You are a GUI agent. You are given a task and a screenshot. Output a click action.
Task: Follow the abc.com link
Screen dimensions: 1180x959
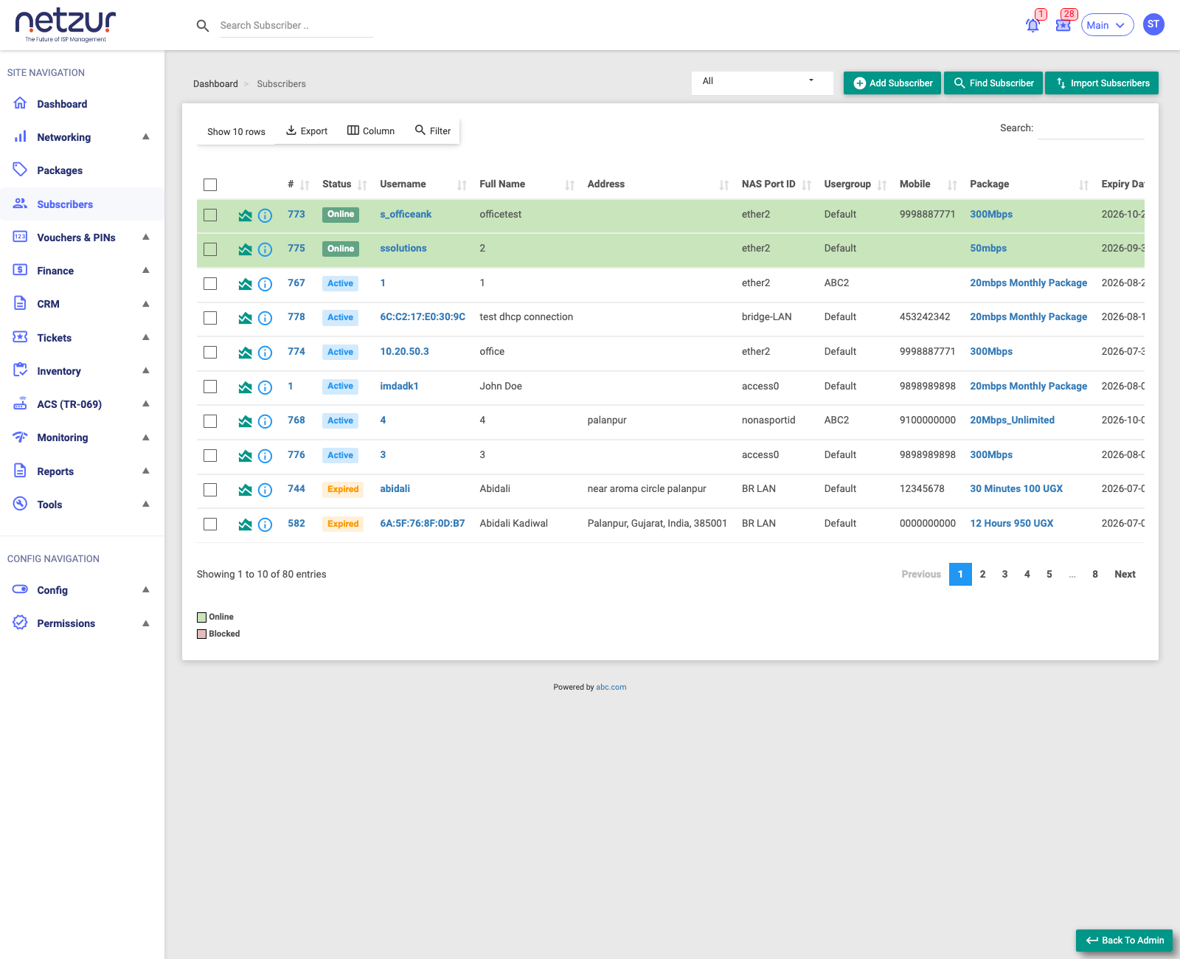point(611,688)
